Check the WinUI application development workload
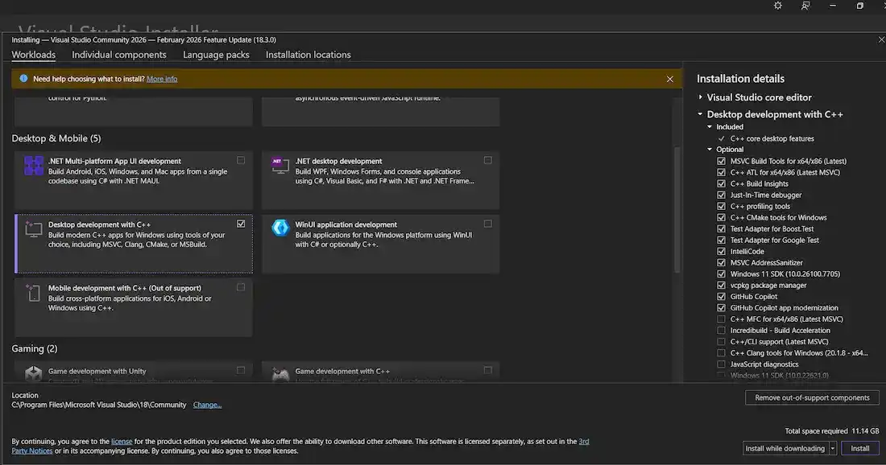Viewport: 886px width, 465px height. click(487, 224)
